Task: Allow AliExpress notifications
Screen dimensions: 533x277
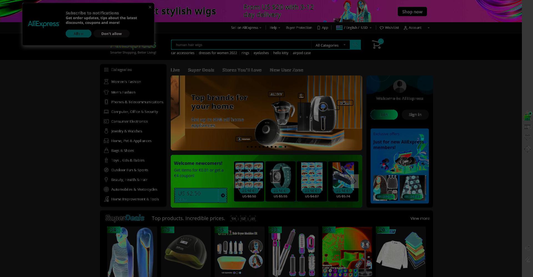Action: (x=79, y=34)
